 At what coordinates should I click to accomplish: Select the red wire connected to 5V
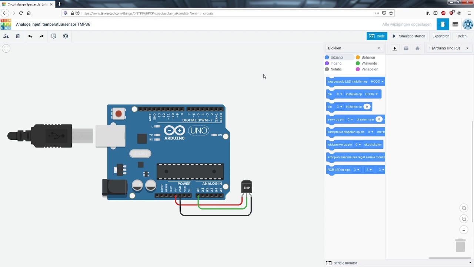208,204
